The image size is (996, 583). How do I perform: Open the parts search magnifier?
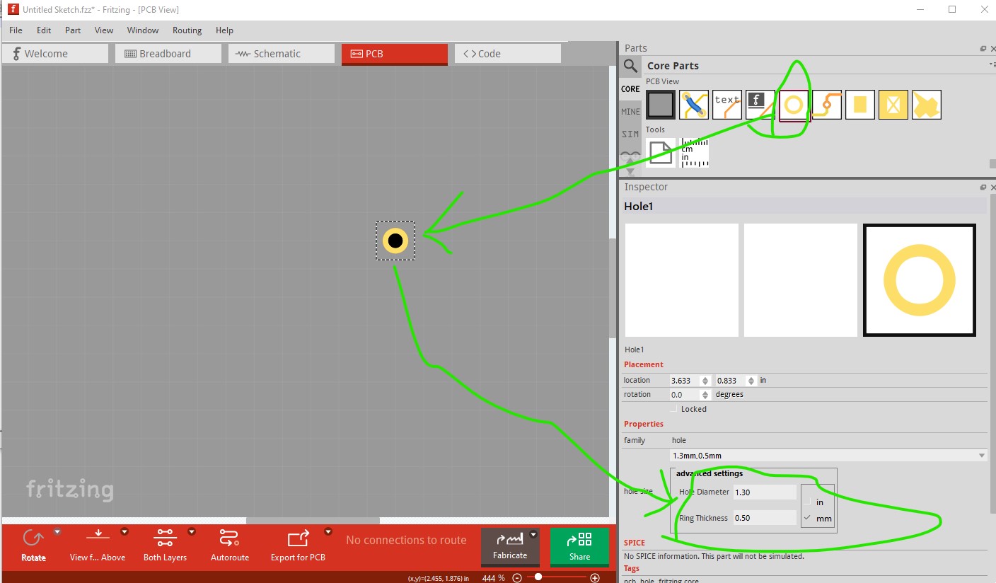pos(630,67)
